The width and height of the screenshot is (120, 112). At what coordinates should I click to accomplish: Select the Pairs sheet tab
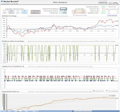click(x=18, y=111)
